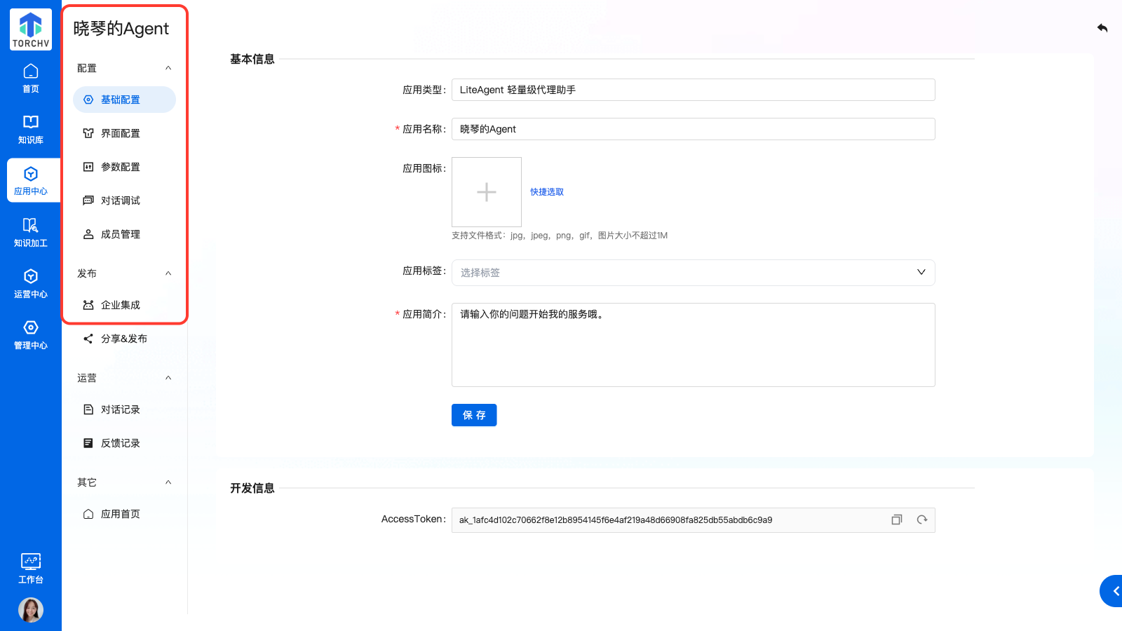The height and width of the screenshot is (631, 1122).
Task: Open 管理中心 in the left sidebar
Action: click(31, 334)
